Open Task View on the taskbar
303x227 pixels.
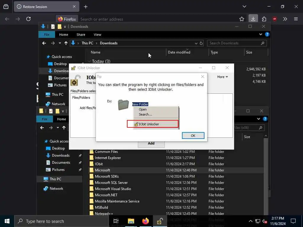(x=116, y=221)
